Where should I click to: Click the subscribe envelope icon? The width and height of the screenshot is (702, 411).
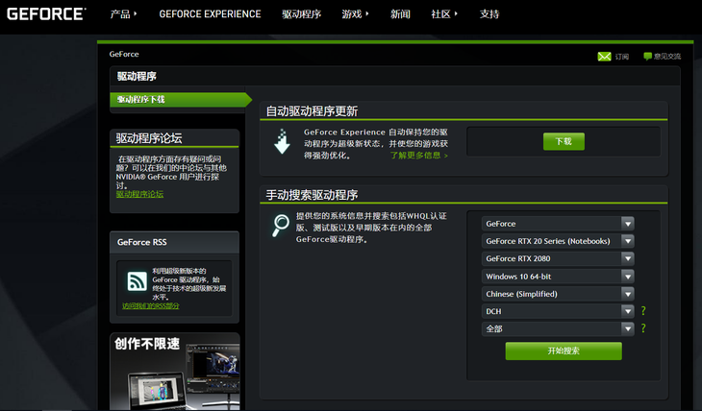click(x=604, y=57)
